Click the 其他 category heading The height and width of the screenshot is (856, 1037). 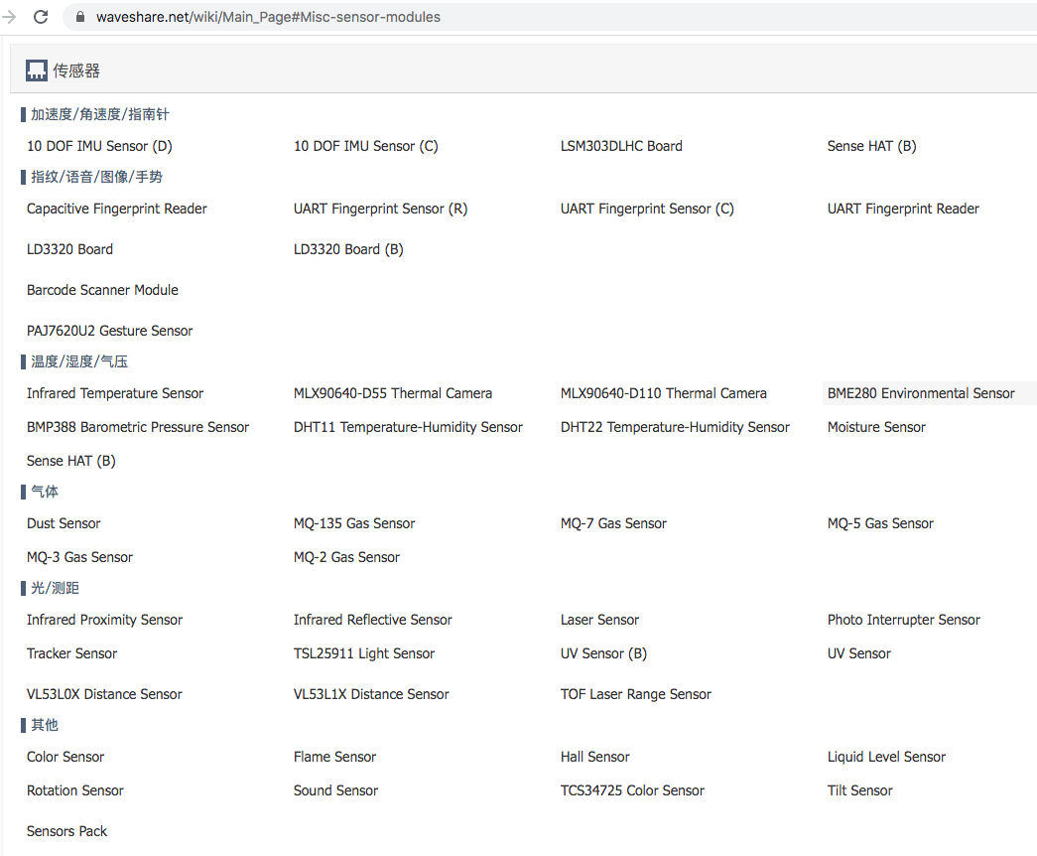[x=45, y=725]
